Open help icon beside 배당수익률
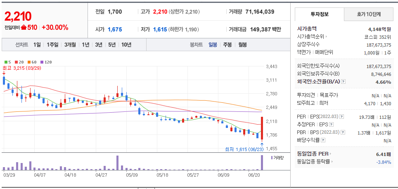Image resolution: width=398 pixels, height=189 pixels. tap(322, 140)
